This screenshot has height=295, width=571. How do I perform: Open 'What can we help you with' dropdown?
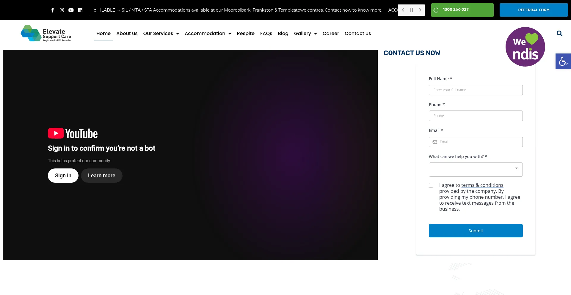[x=476, y=170]
